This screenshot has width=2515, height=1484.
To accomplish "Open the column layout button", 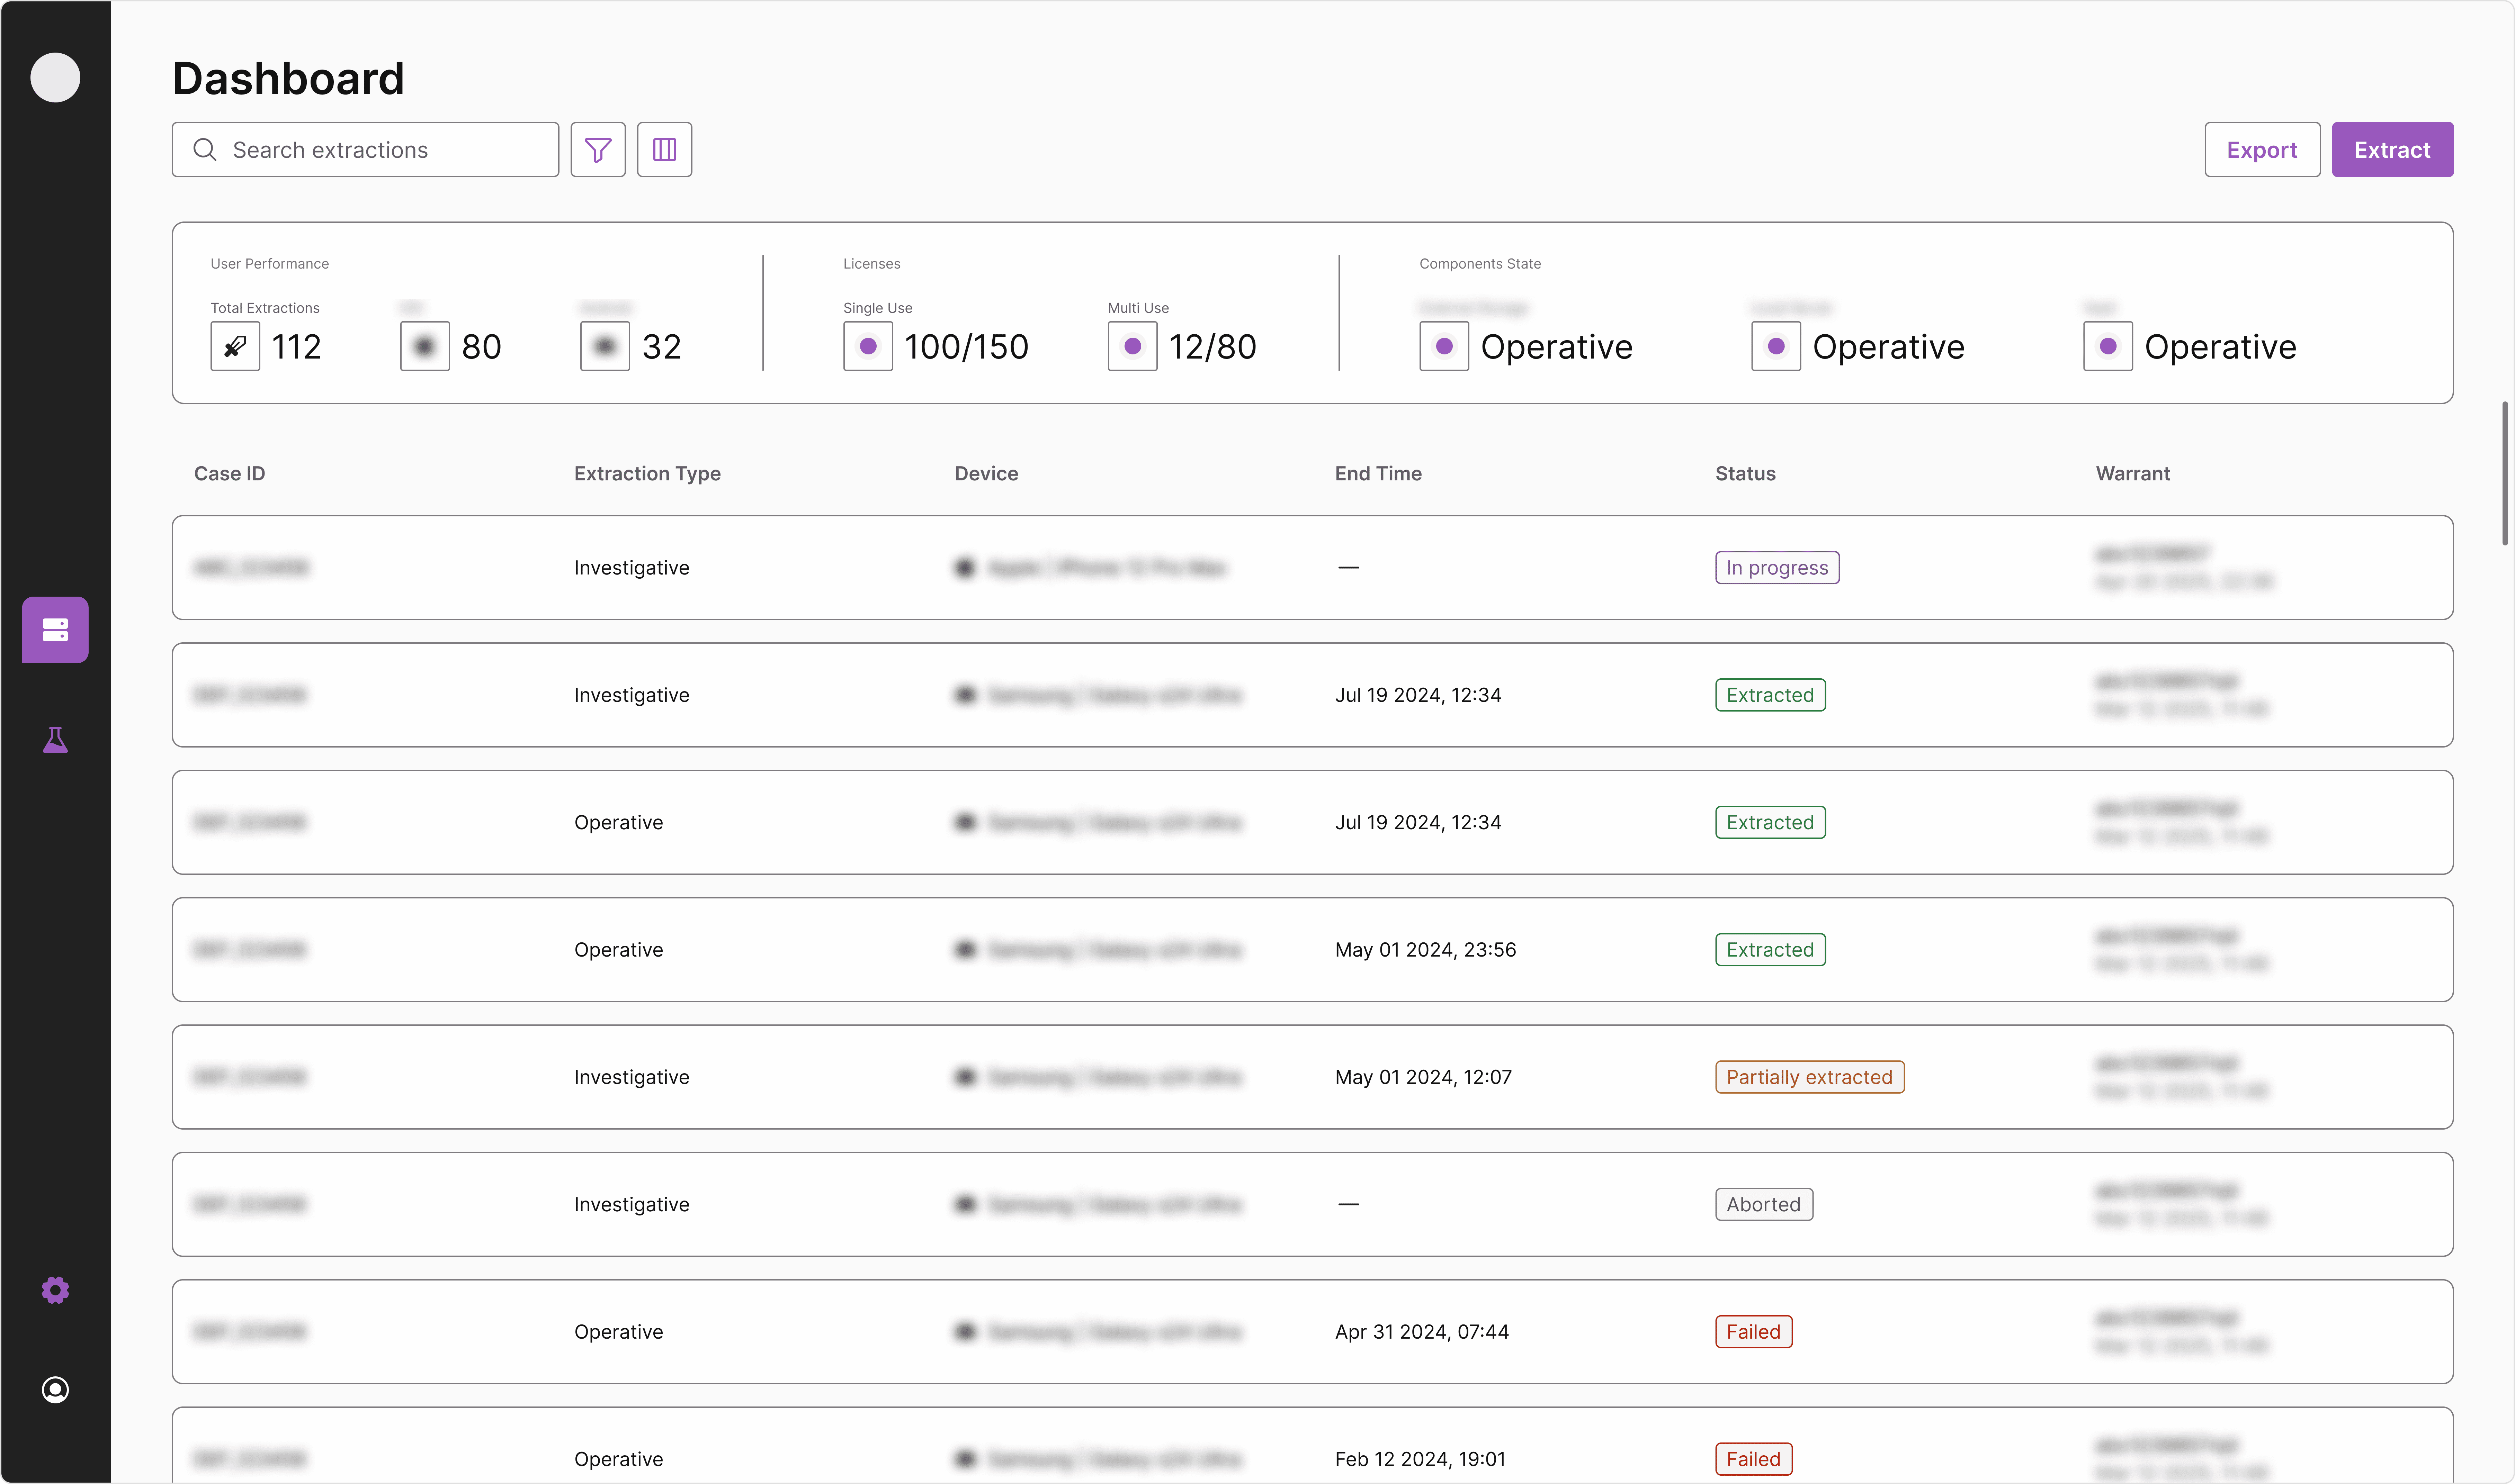I will tap(664, 150).
